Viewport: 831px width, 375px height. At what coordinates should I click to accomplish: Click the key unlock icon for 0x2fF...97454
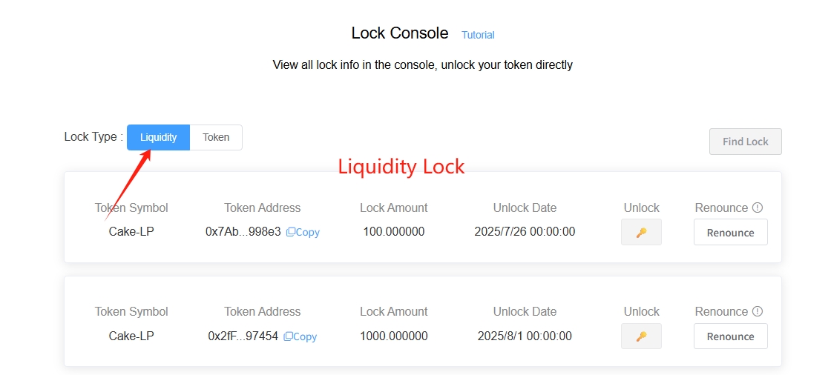pyautogui.click(x=641, y=336)
